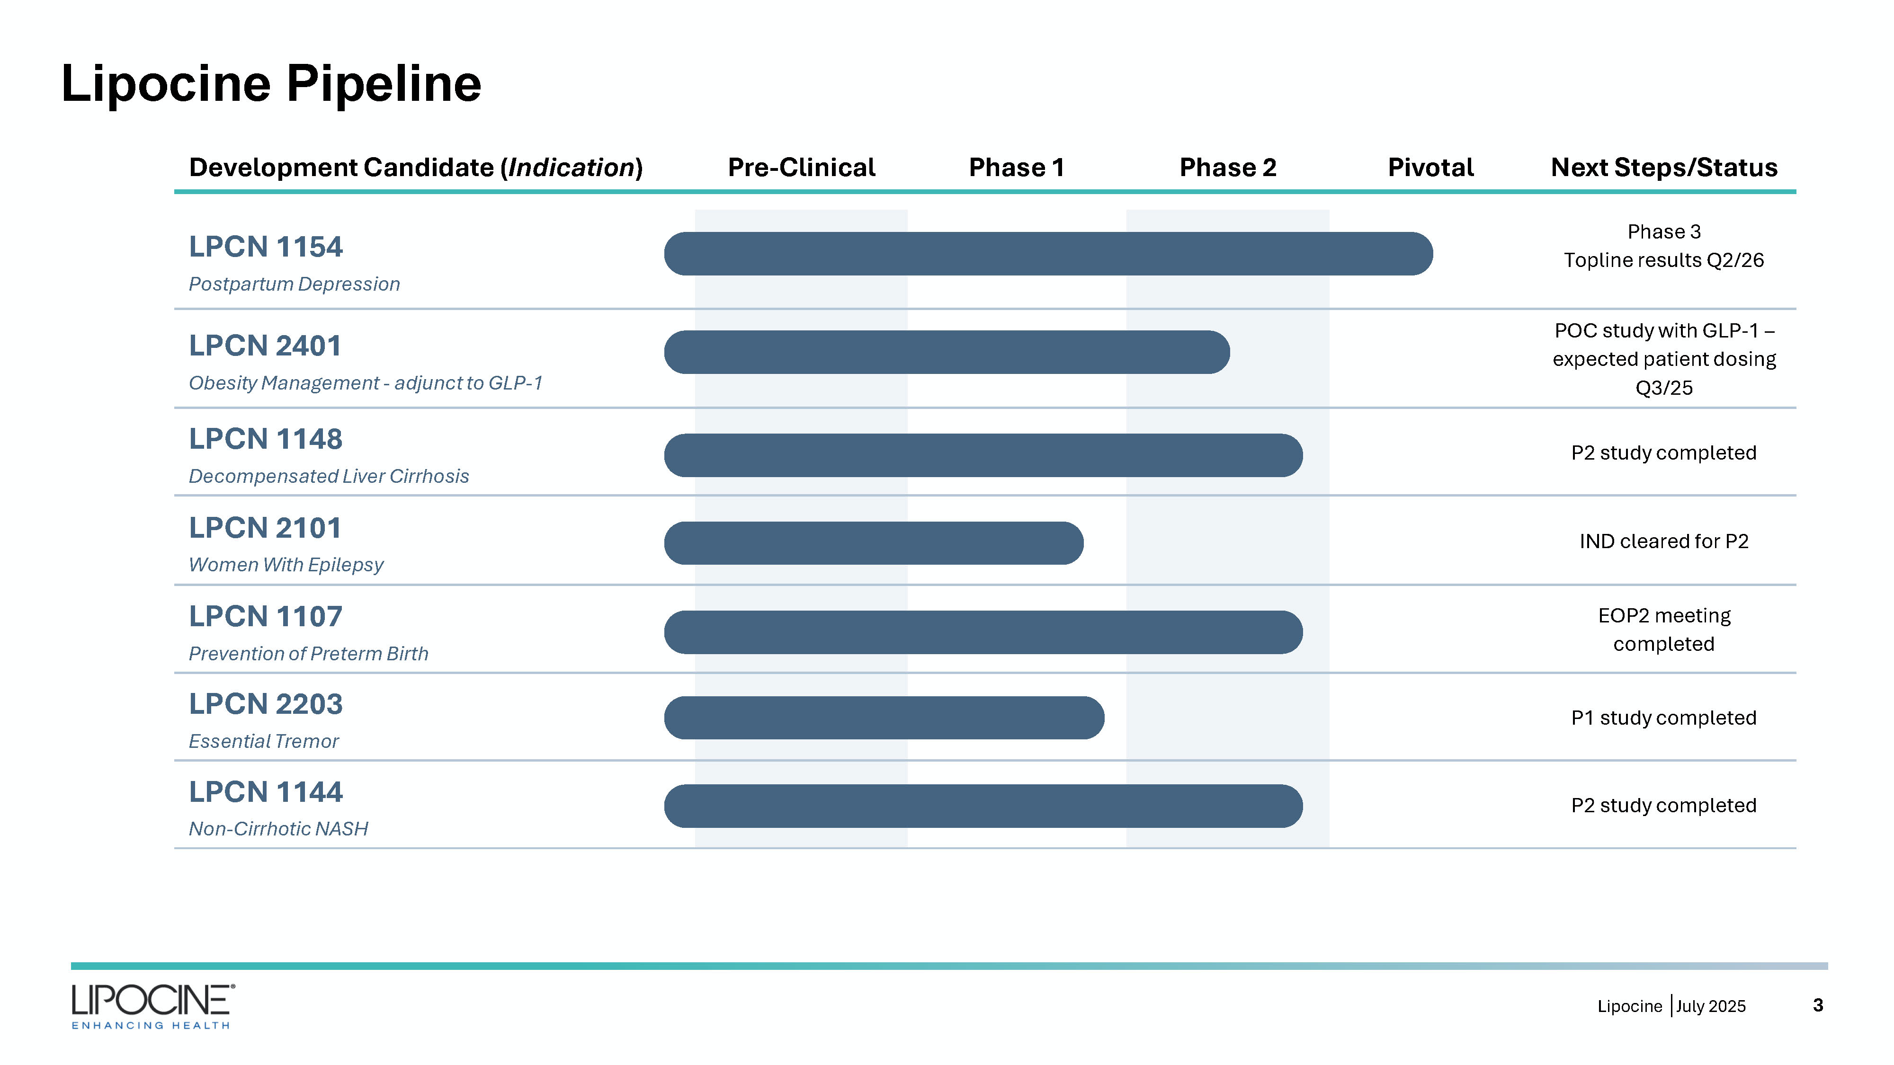Click the Lipocine Pipeline slide title
The height and width of the screenshot is (1065, 1894).
pos(270,83)
